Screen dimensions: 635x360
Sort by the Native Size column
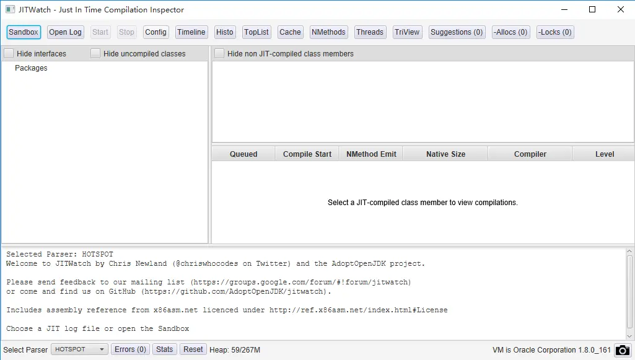[x=445, y=154]
